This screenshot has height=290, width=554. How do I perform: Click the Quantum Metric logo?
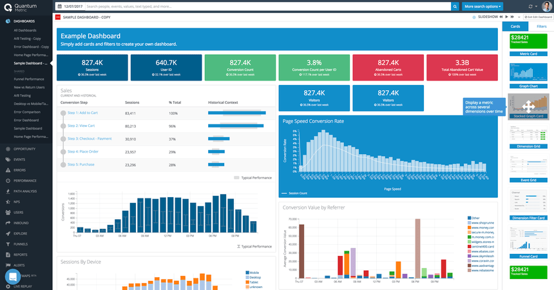[x=23, y=6]
